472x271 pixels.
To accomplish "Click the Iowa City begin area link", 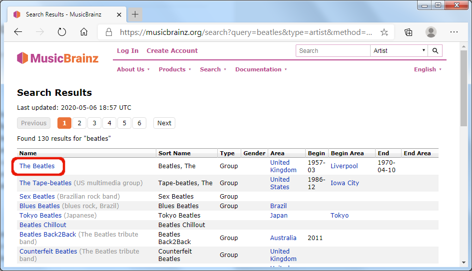I will click(345, 183).
